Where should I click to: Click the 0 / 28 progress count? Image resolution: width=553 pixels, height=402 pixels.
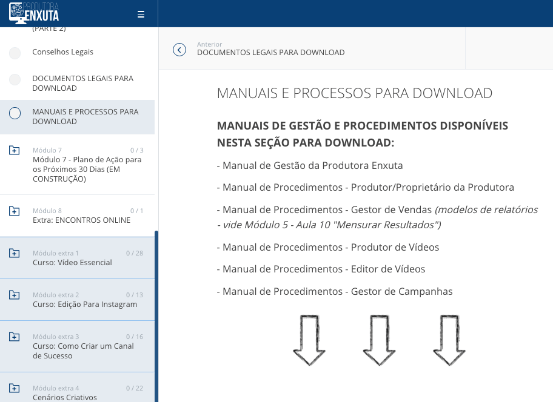click(x=135, y=253)
